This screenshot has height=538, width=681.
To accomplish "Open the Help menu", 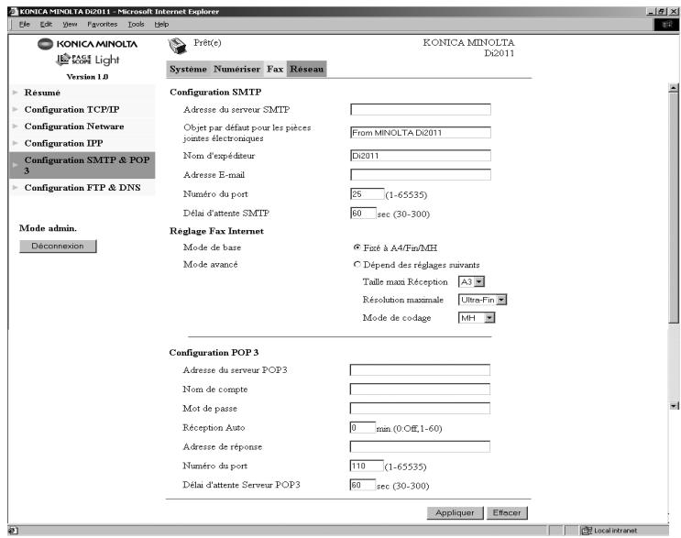I will click(161, 25).
